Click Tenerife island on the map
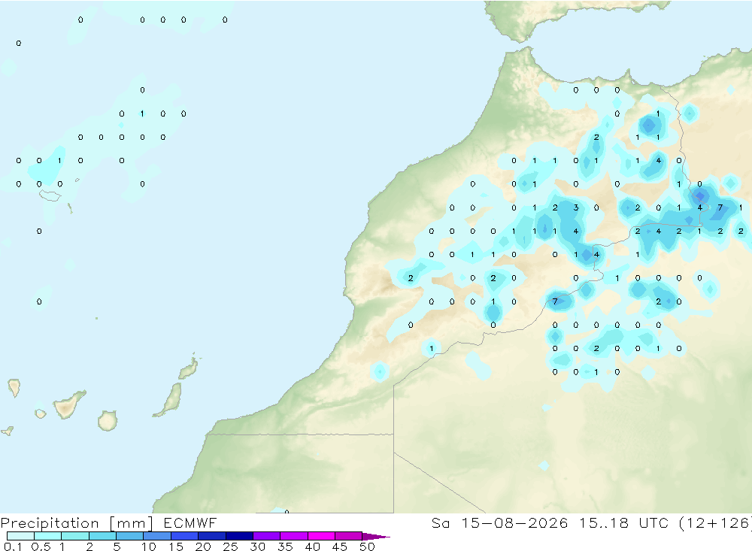The width and height of the screenshot is (752, 551). click(x=68, y=404)
